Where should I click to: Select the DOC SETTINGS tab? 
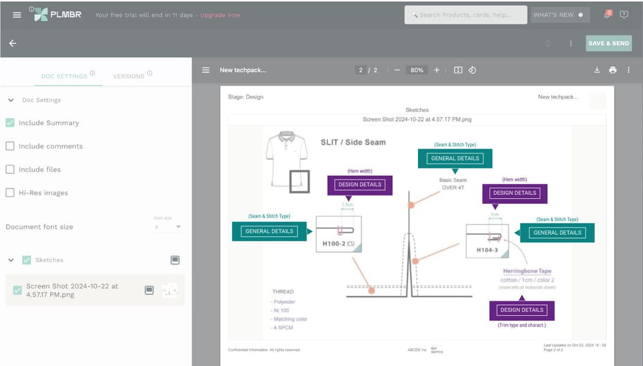[64, 77]
